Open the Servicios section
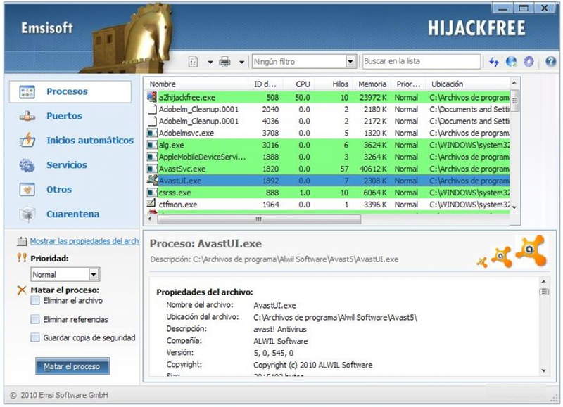The image size is (563, 407). tap(67, 165)
